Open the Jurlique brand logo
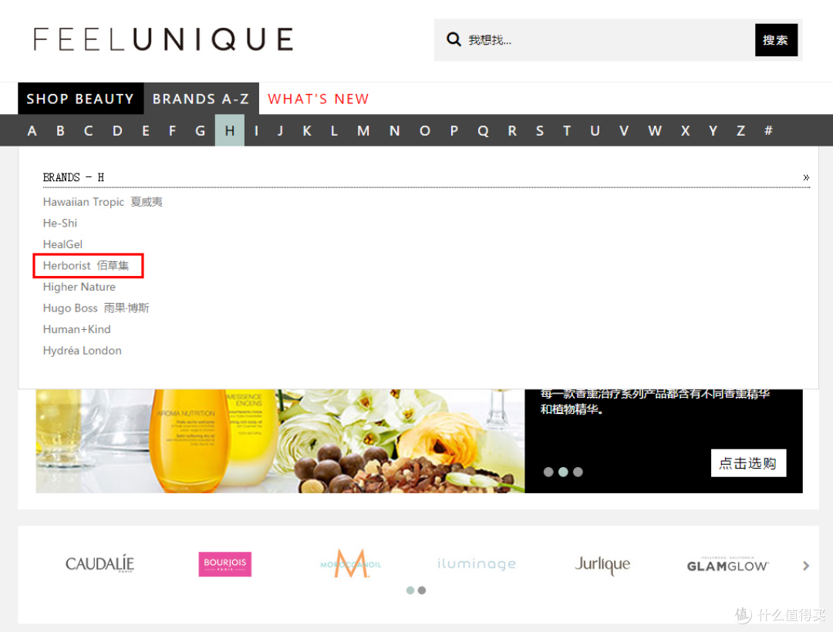Viewport: 833px width, 632px height. pos(602,565)
